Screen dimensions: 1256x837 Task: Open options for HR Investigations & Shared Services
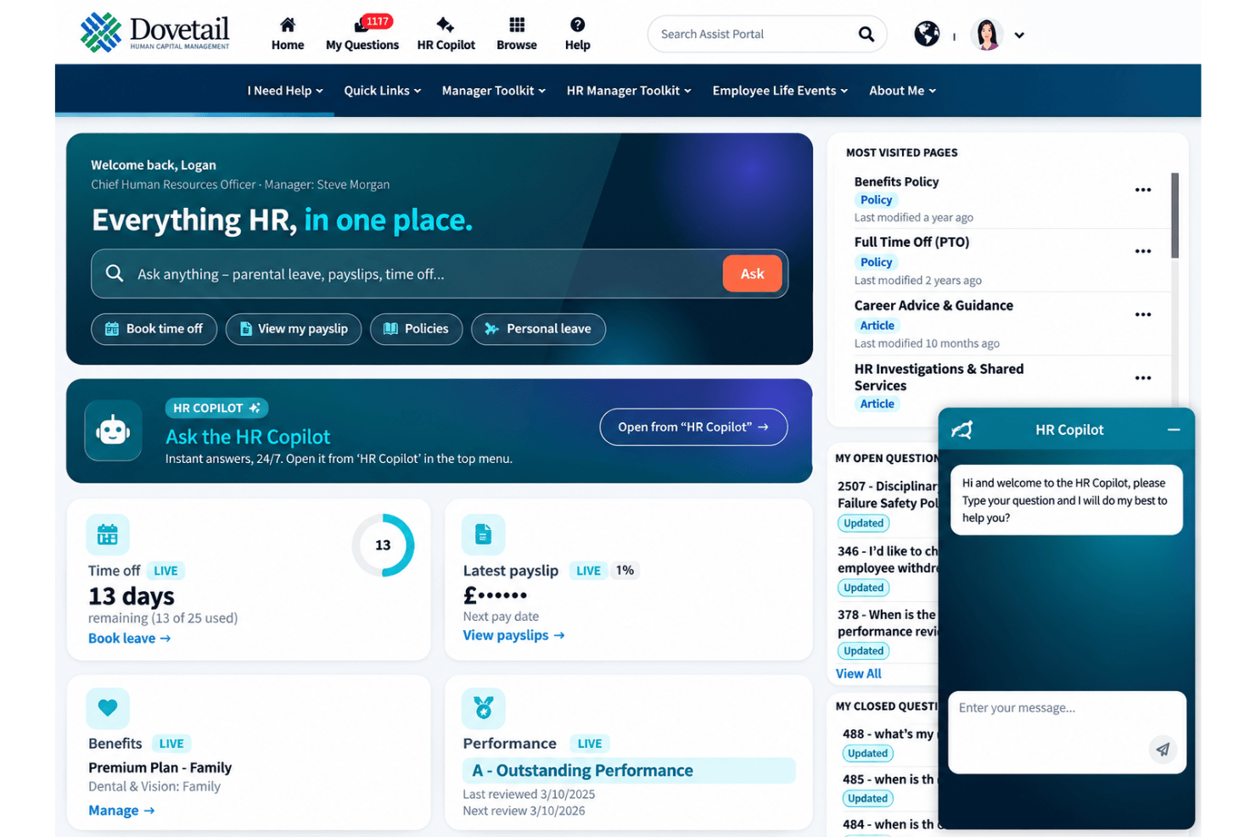point(1143,378)
